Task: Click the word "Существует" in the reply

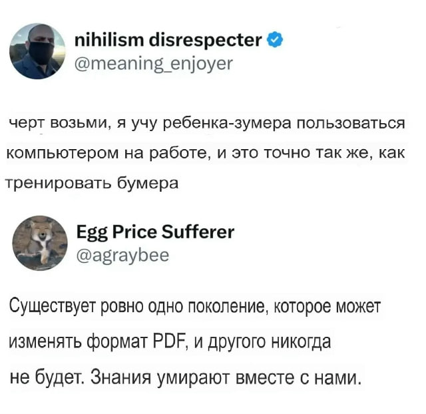Action: click(x=53, y=307)
